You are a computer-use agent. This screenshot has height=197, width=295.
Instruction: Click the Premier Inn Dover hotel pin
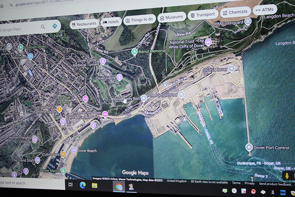click(105, 114)
